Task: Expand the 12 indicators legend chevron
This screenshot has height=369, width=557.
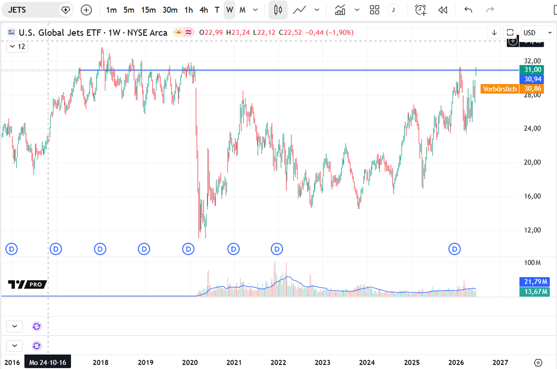Action: click(x=16, y=46)
